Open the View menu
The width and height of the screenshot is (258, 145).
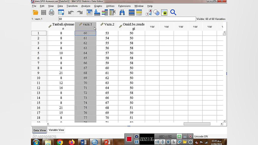51,6
